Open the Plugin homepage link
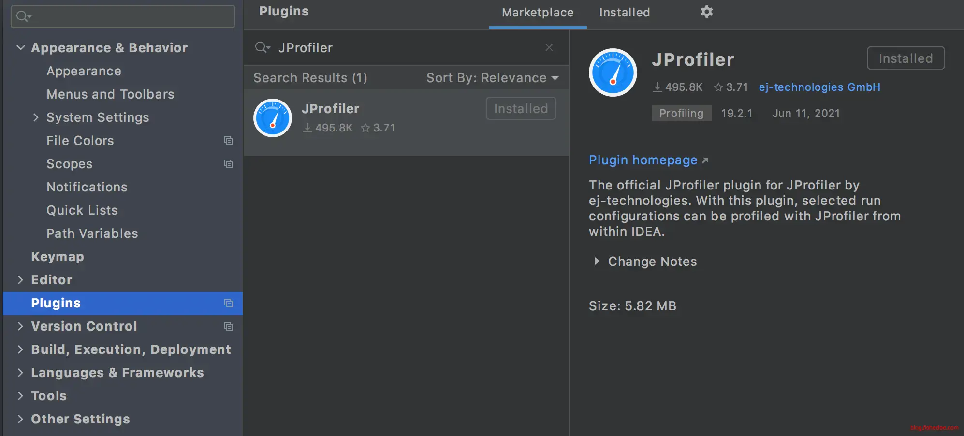This screenshot has height=436, width=964. pos(643,160)
